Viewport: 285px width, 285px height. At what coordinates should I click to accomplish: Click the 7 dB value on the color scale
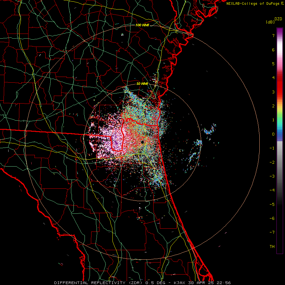pyautogui.click(x=273, y=35)
